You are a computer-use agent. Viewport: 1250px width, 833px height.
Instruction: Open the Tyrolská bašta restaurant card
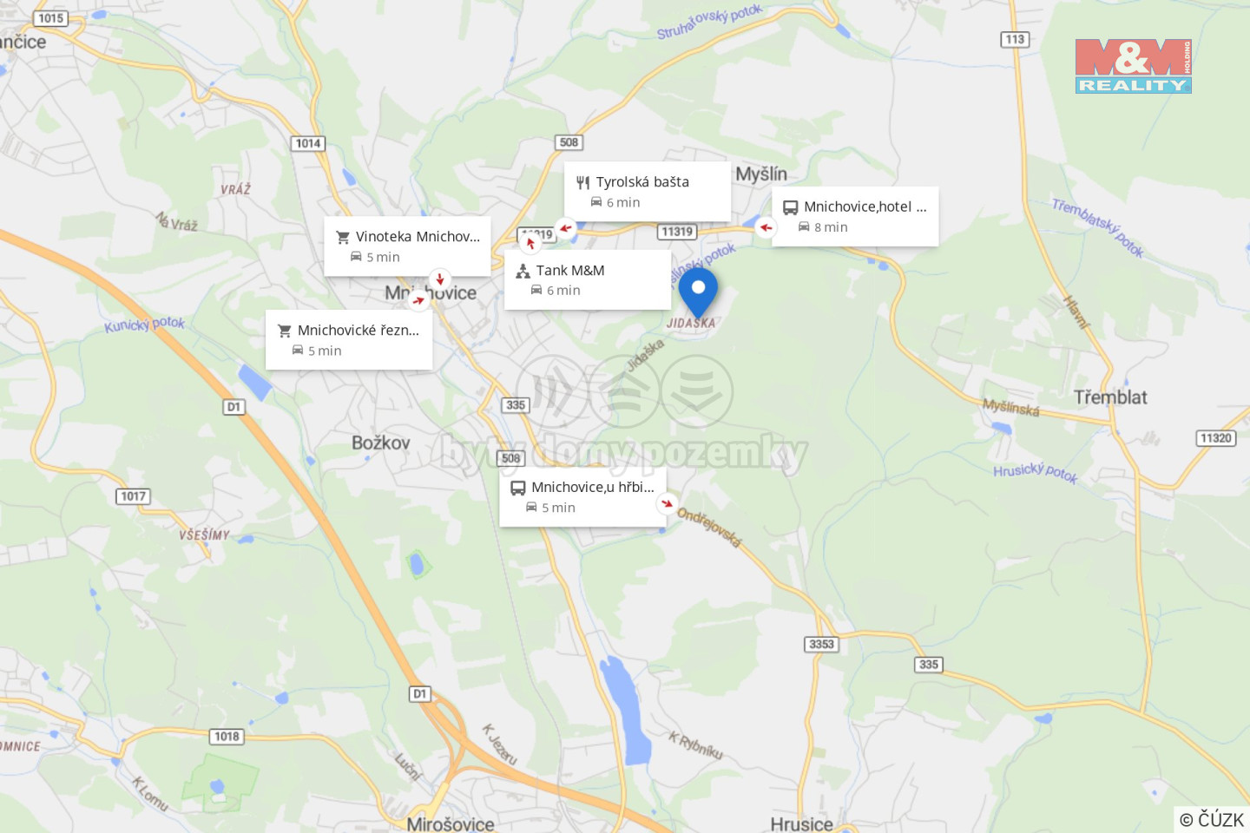tap(648, 192)
